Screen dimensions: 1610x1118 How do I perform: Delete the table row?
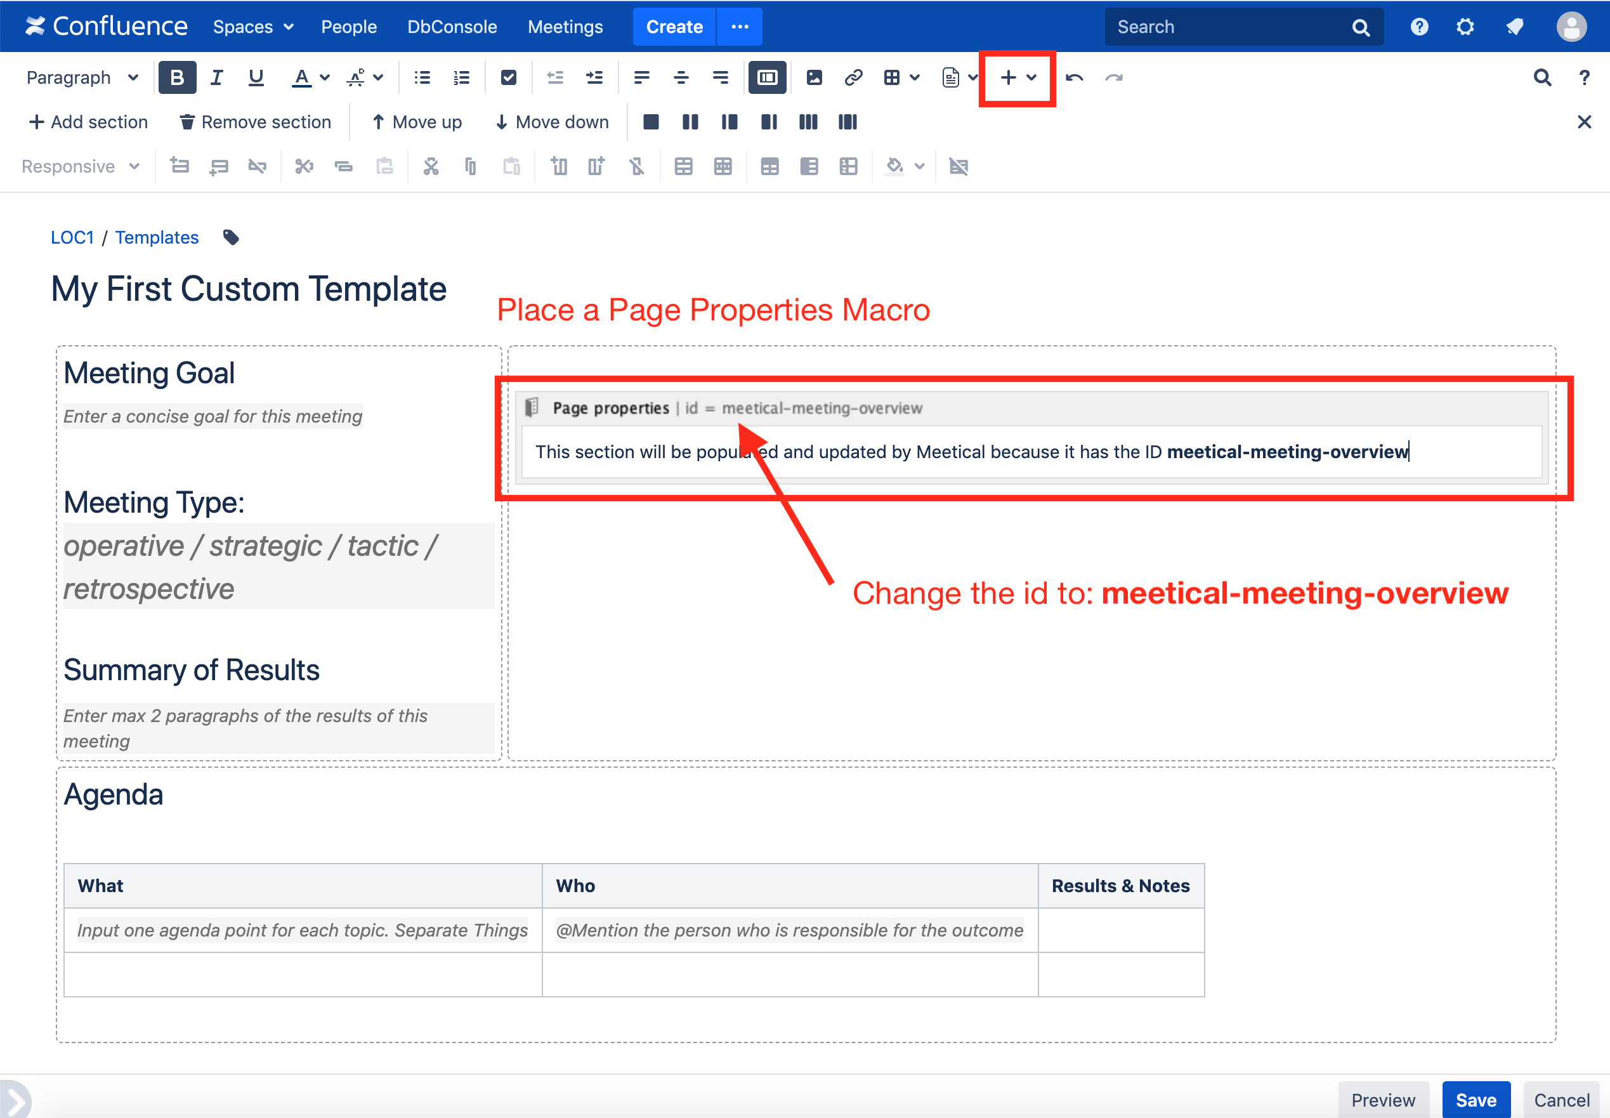pos(258,166)
